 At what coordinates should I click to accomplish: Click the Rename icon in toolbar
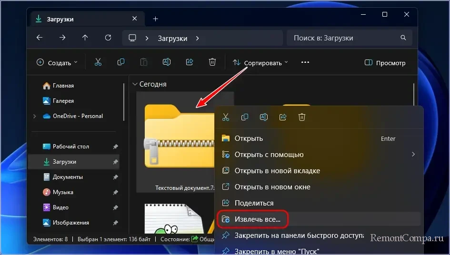(x=167, y=62)
